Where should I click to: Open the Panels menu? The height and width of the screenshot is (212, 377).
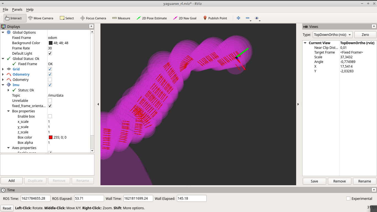17,9
